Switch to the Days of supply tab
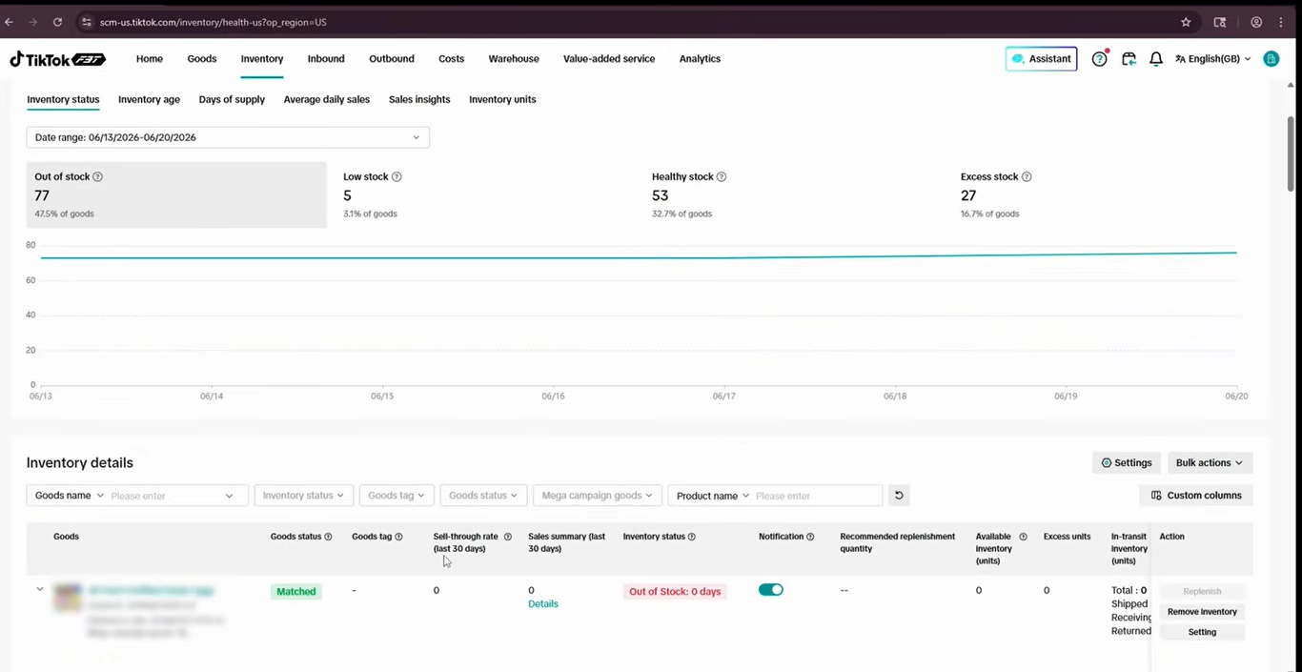Image resolution: width=1302 pixels, height=672 pixels. (232, 99)
